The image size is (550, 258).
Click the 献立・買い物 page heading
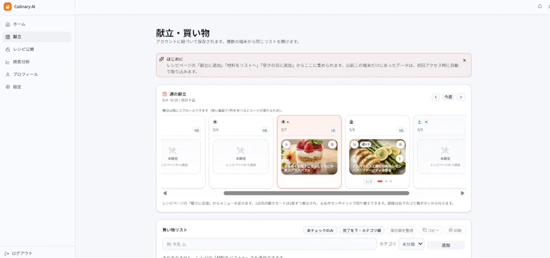coord(183,33)
